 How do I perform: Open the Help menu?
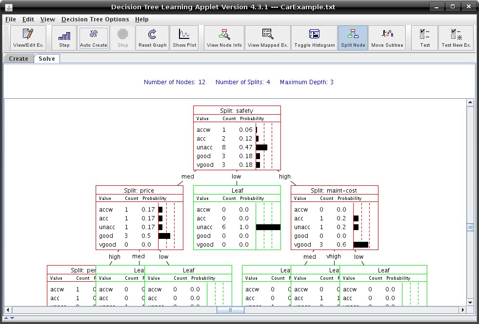point(142,19)
